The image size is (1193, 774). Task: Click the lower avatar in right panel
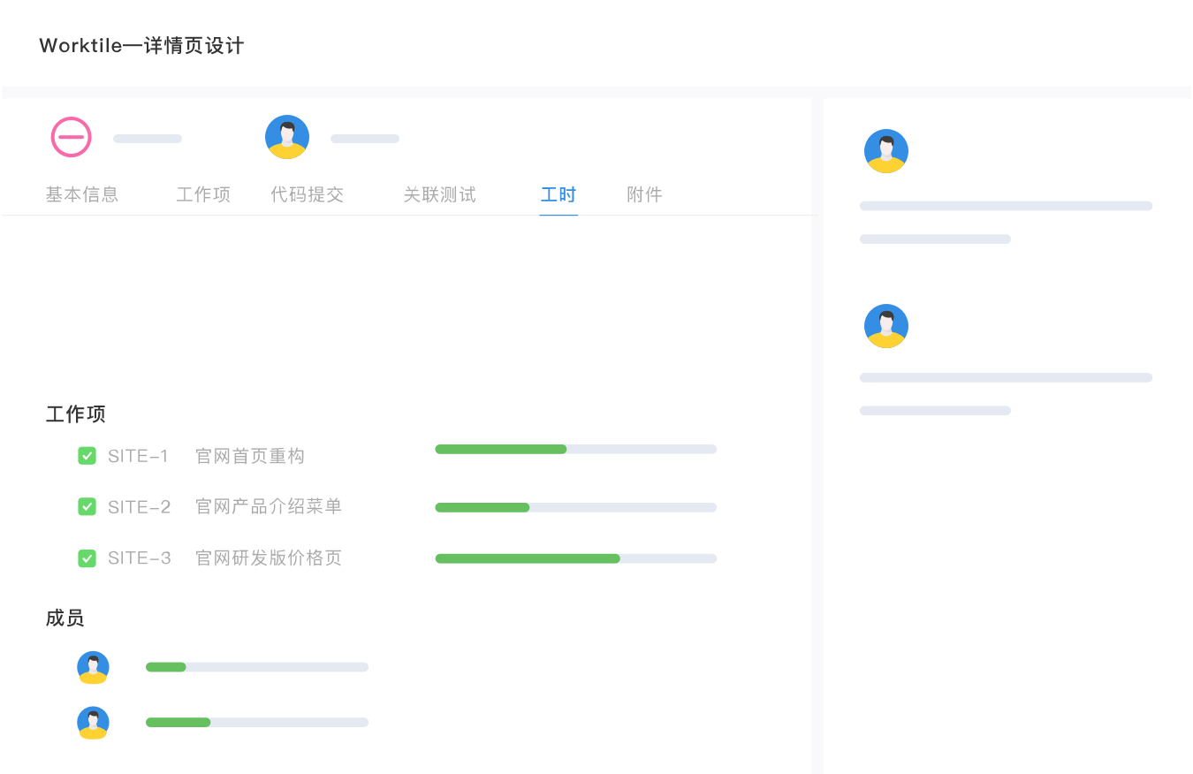tap(885, 326)
